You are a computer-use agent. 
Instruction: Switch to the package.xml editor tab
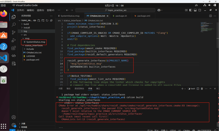[x=144, y=16]
